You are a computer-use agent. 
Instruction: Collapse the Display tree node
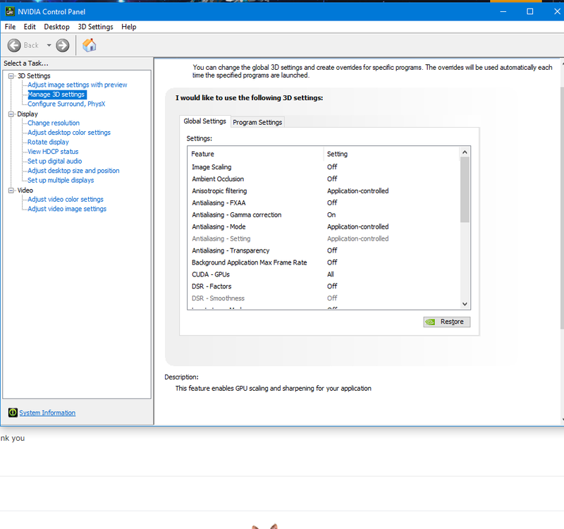tap(11, 114)
